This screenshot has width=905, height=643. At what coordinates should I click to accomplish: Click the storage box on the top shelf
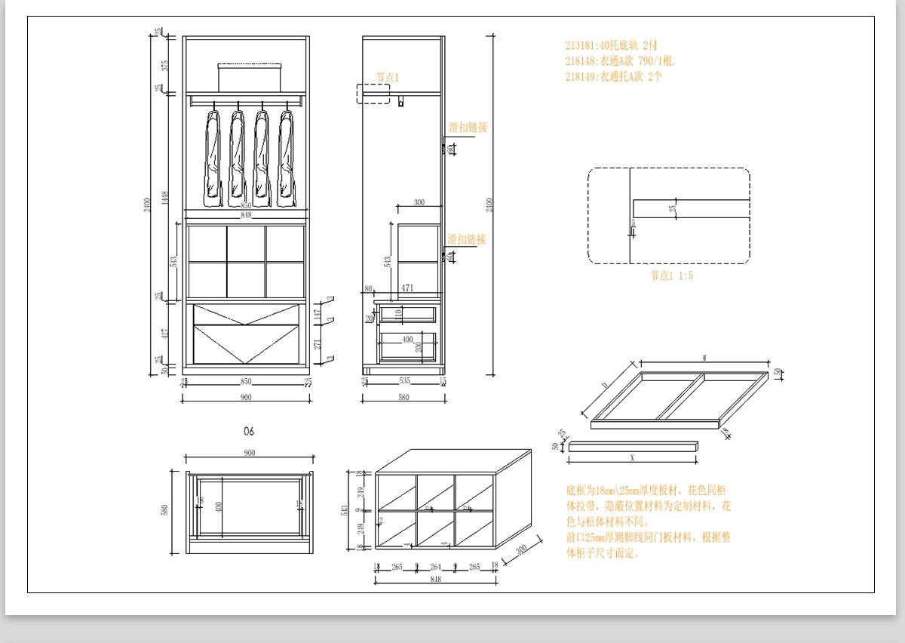tap(249, 77)
